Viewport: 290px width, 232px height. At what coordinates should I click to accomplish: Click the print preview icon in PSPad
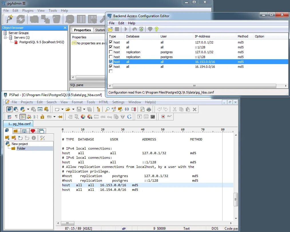click(142, 109)
